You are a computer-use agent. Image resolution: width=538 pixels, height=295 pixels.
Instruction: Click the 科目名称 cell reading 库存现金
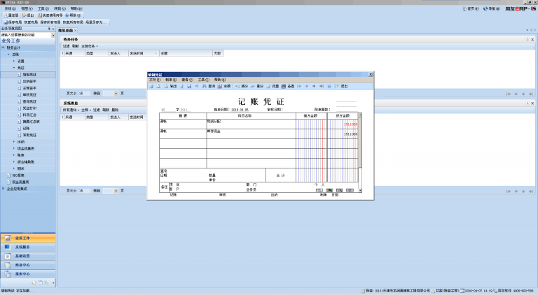(251, 134)
